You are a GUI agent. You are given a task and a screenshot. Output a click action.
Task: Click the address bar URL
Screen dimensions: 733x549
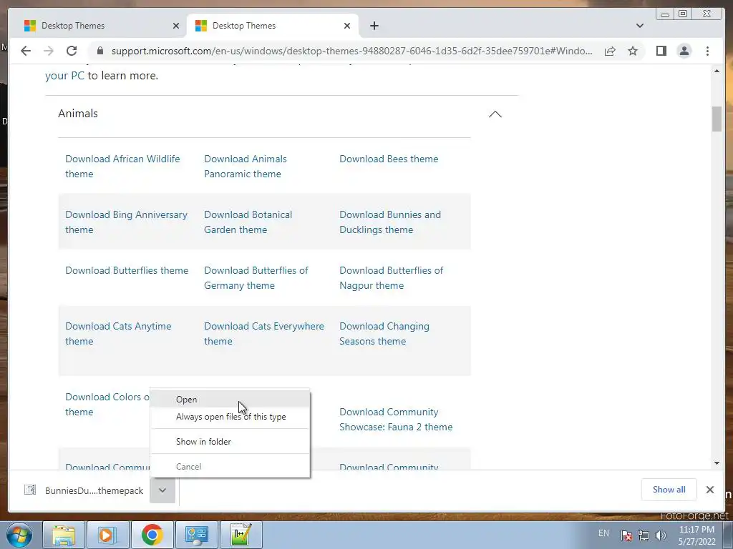pos(351,51)
